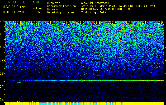Click the 1.1 kHz axis label

[2, 34]
